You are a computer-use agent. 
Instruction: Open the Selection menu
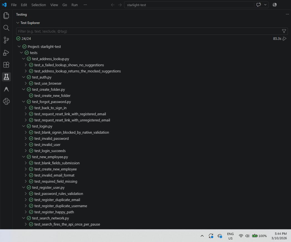coord(39,5)
